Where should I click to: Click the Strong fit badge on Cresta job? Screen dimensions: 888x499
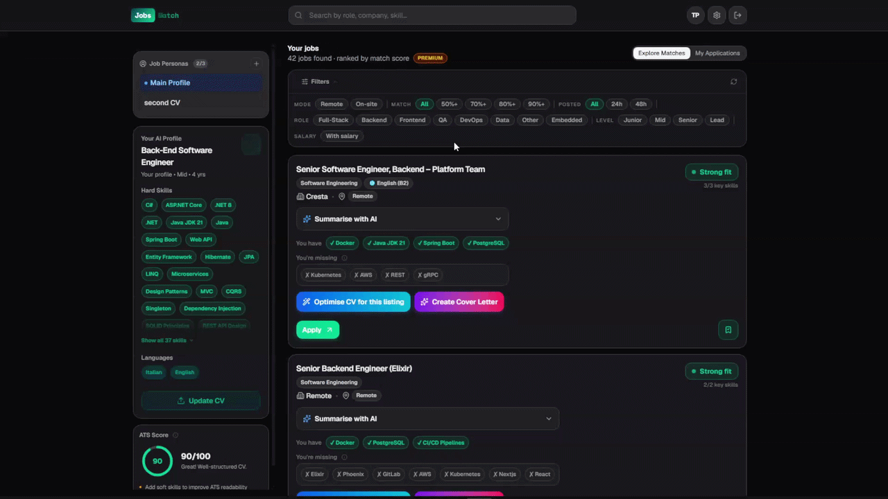pos(712,172)
